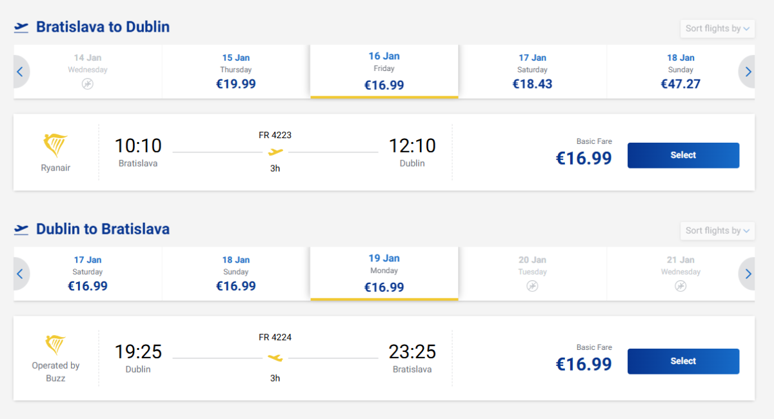Open Sort flights by dropdown for outbound
The width and height of the screenshot is (774, 419).
[x=717, y=28]
